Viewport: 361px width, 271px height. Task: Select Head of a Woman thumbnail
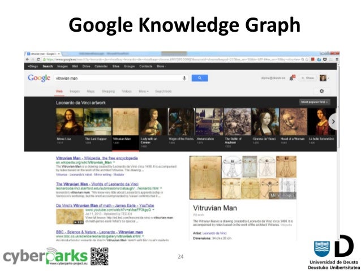point(293,122)
